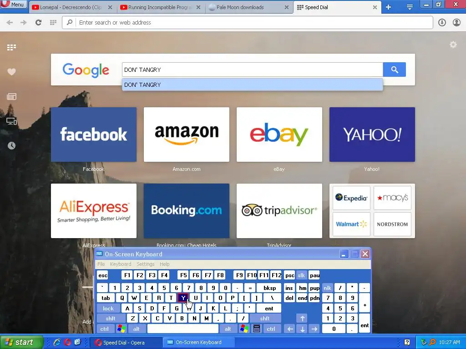The height and width of the screenshot is (349, 466).
Task: Switch to Running Incompatible Programs tab
Action: click(x=161, y=7)
